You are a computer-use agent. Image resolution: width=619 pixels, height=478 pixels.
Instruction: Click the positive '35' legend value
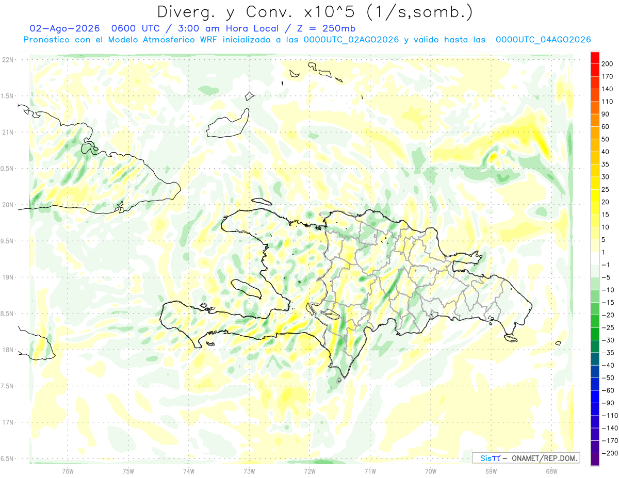tap(605, 164)
